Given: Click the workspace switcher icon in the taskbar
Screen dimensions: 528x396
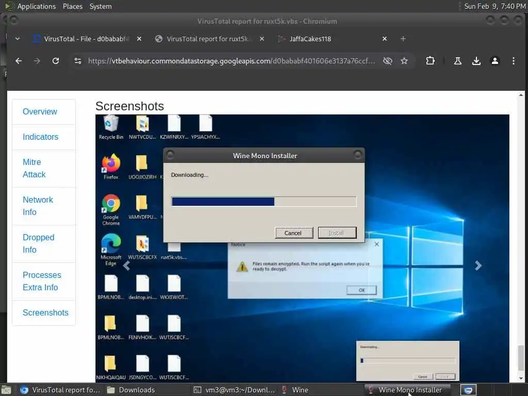Looking at the screenshot, I should click(x=468, y=390).
